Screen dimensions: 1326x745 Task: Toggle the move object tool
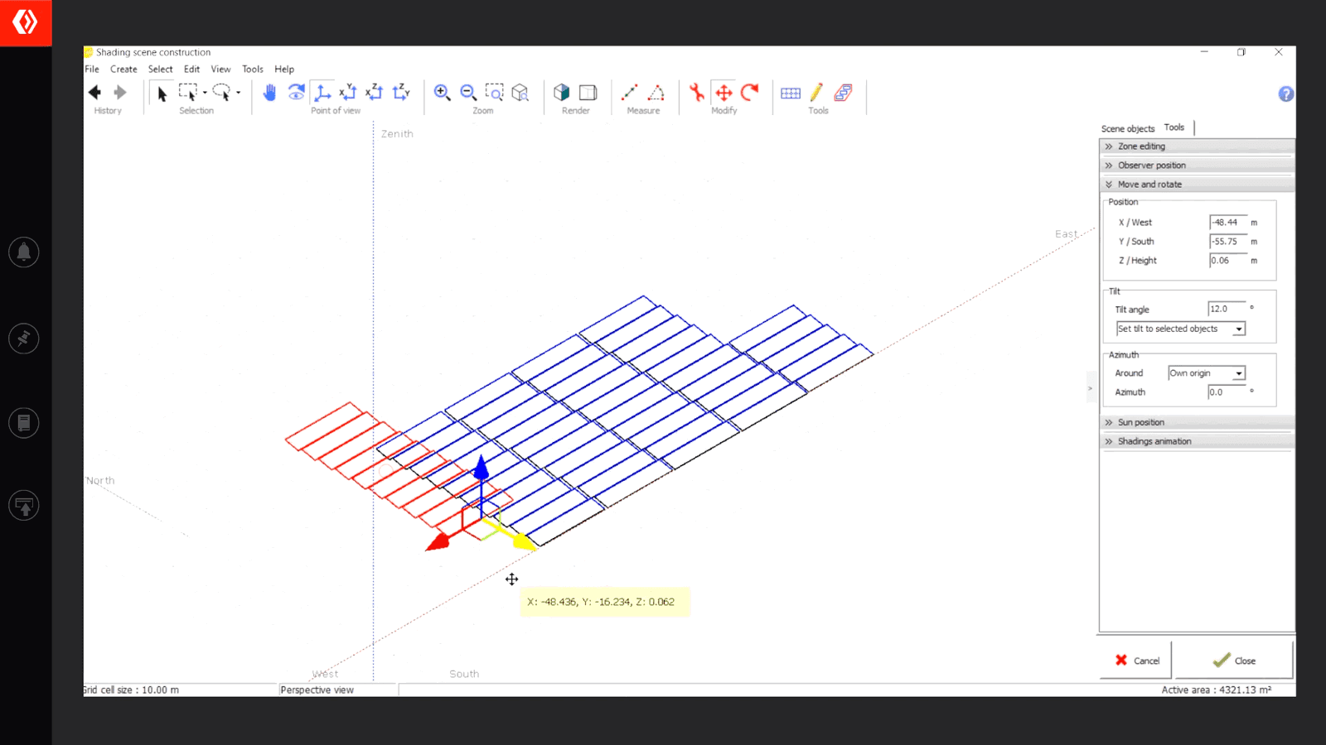(x=723, y=92)
